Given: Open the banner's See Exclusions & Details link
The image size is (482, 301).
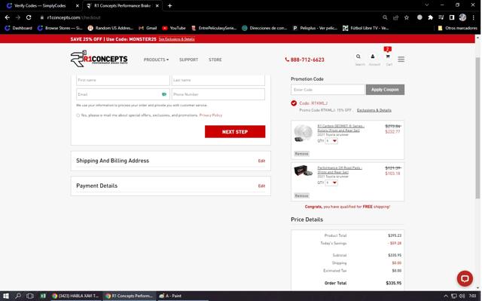Looking at the screenshot, I should (176, 39).
